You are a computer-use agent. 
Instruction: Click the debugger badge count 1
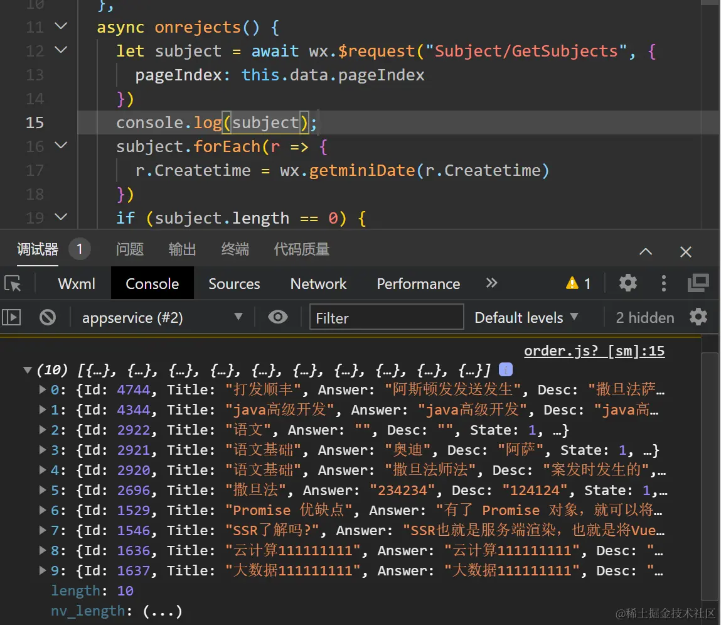tap(79, 249)
